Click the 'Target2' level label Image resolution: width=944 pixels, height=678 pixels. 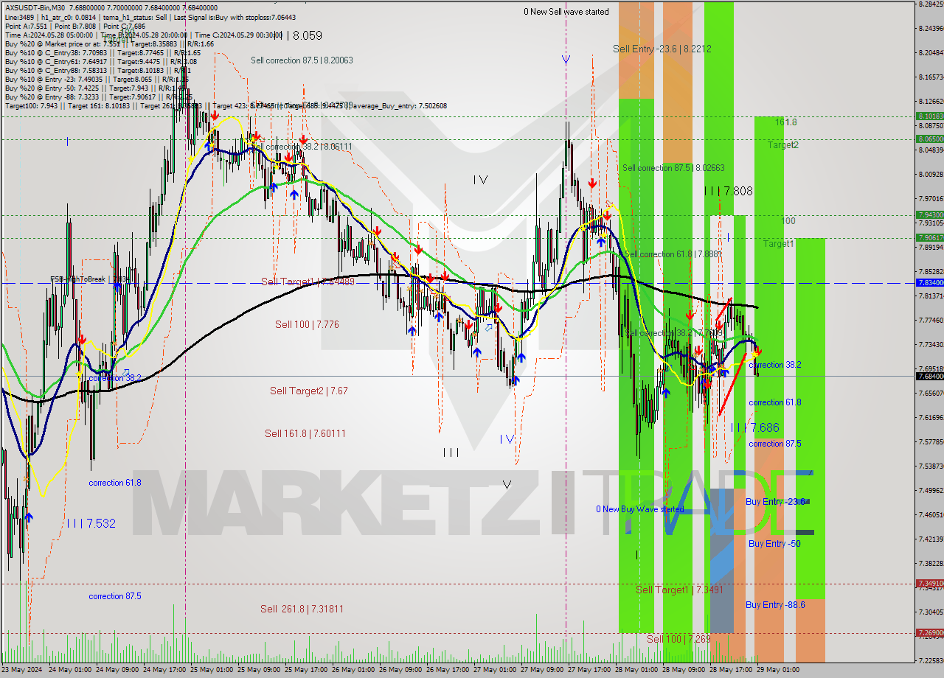pos(782,145)
